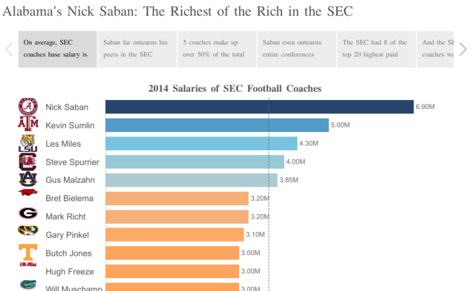Viewport: 472px width, 291px height.
Task: Click Kevin Sumlin's 5.00M salary bar
Action: tap(217, 125)
